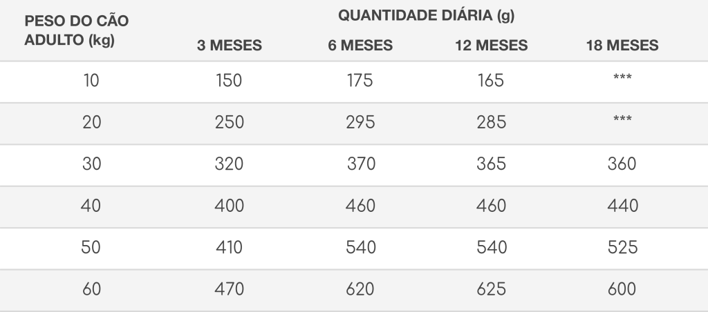This screenshot has width=708, height=312.
Task: Click the 3 MESES column header
Action: tap(230, 45)
